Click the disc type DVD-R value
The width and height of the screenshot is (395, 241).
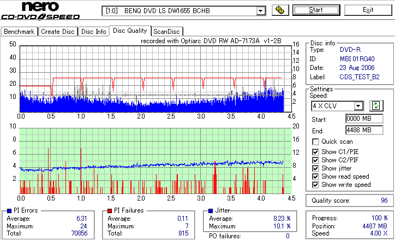tap(350, 50)
